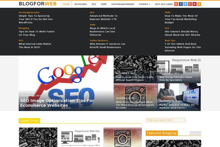The image size is (220, 147).
Task: Select the second slider pagination dot
Action: (x=64, y=108)
